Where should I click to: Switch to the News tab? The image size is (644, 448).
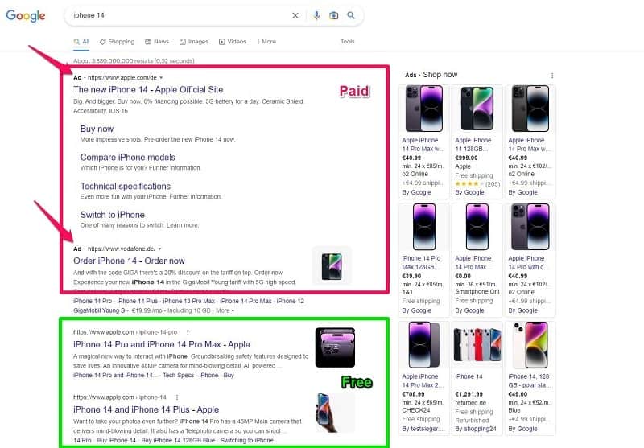coord(157,42)
